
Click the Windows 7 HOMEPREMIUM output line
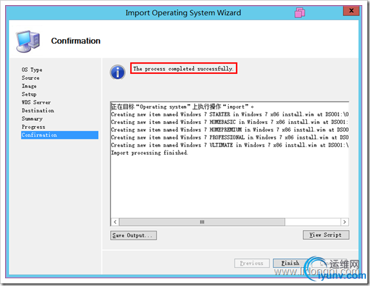click(x=229, y=130)
